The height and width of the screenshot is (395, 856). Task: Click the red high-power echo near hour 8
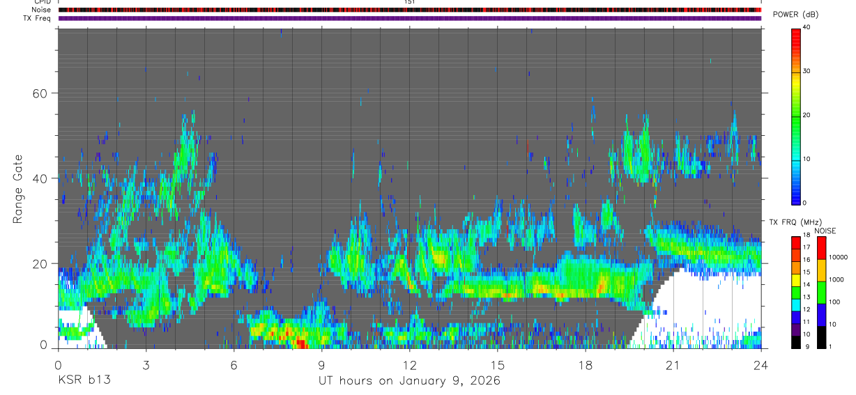click(300, 343)
